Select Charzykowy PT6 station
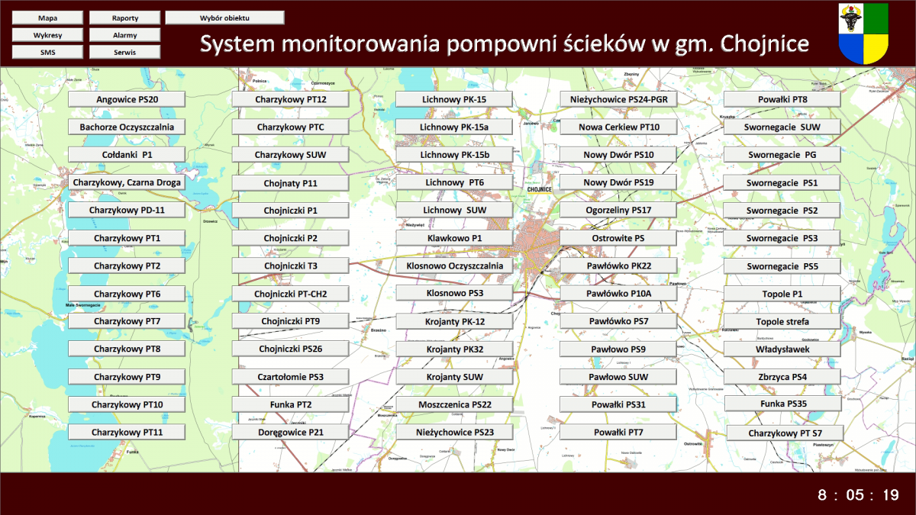This screenshot has width=916, height=515. coord(127,294)
